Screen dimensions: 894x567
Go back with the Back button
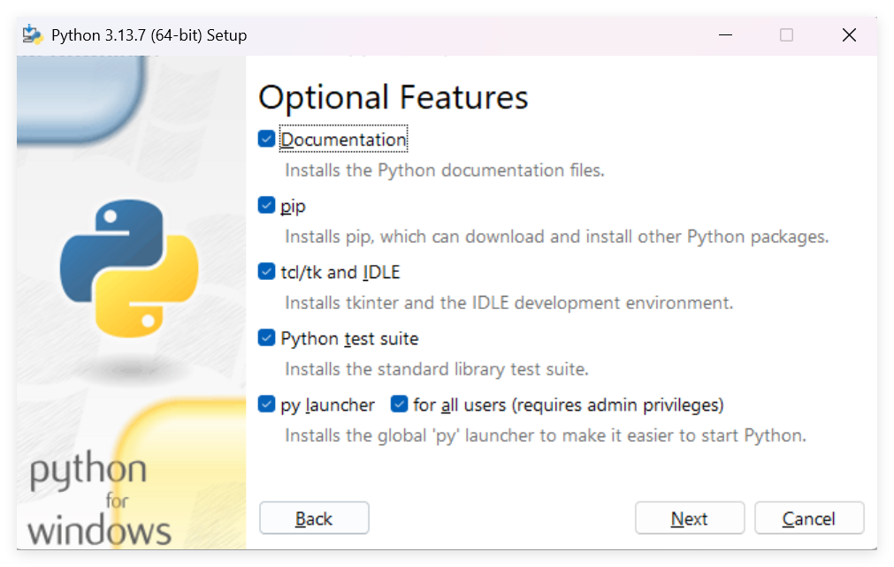point(314,518)
